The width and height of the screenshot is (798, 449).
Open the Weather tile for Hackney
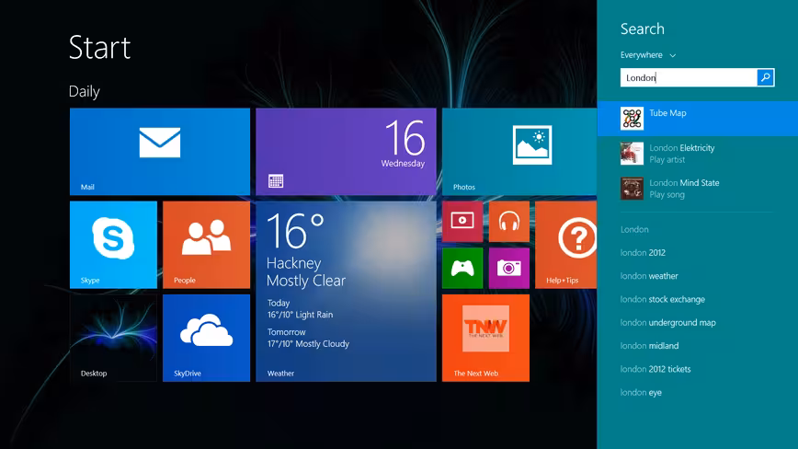[346, 291]
